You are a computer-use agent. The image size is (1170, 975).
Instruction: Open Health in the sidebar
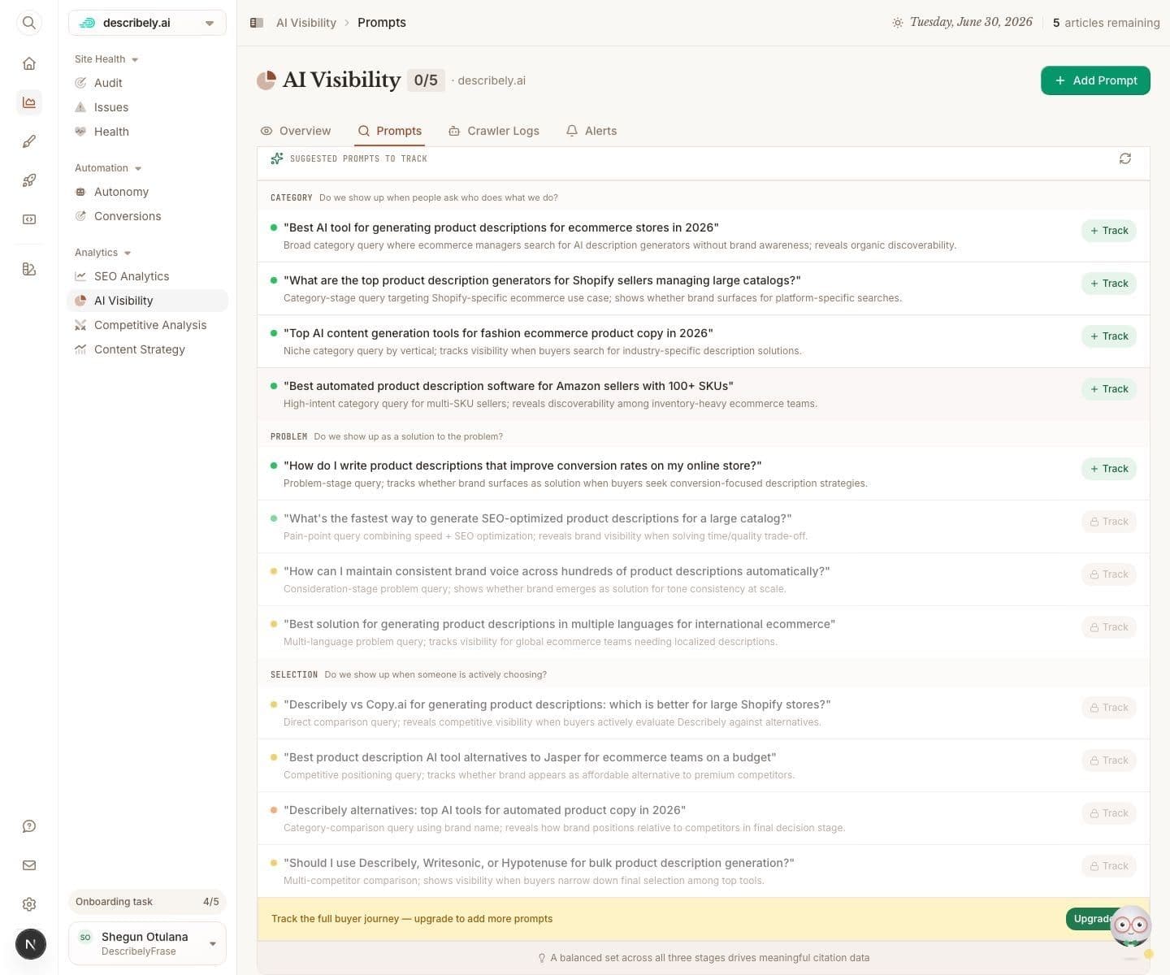click(147, 132)
